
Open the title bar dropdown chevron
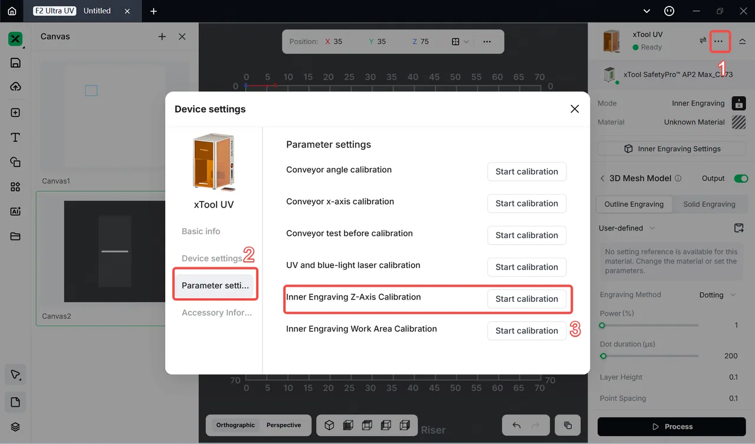(x=647, y=11)
